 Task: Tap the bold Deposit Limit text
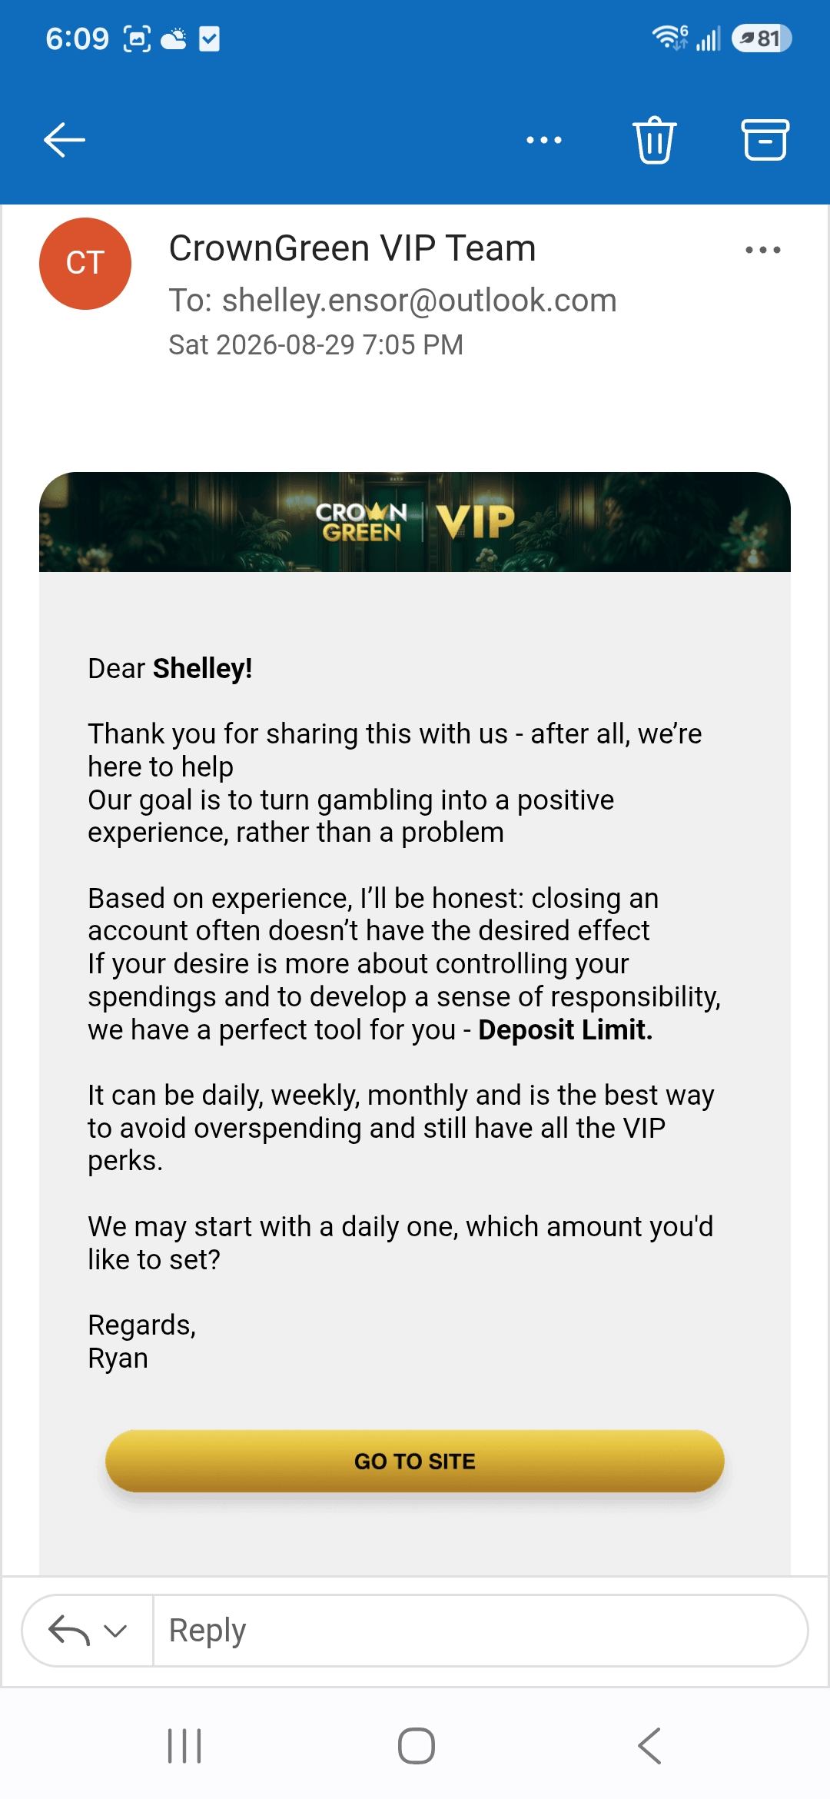[566, 1029]
